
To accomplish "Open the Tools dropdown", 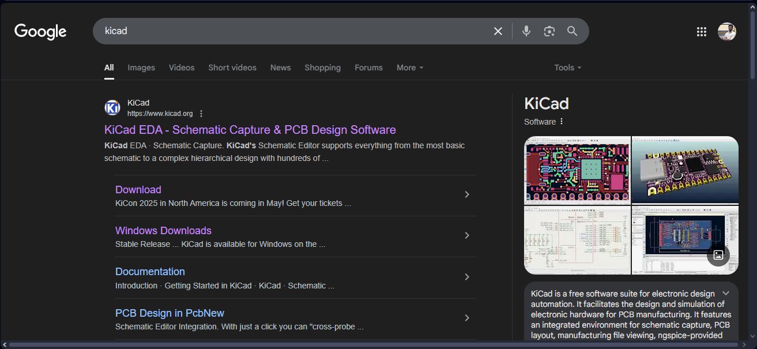I will [568, 67].
